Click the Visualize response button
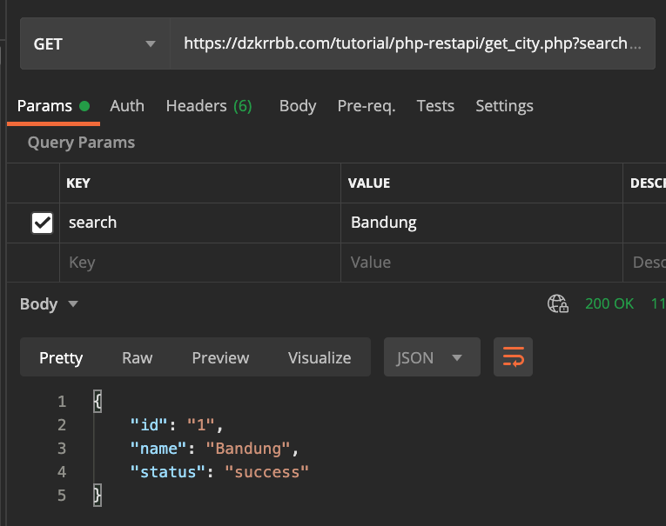The width and height of the screenshot is (666, 526). tap(320, 357)
